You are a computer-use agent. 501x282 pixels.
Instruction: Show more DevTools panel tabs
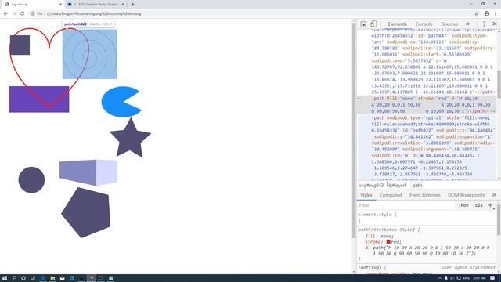pos(468,24)
